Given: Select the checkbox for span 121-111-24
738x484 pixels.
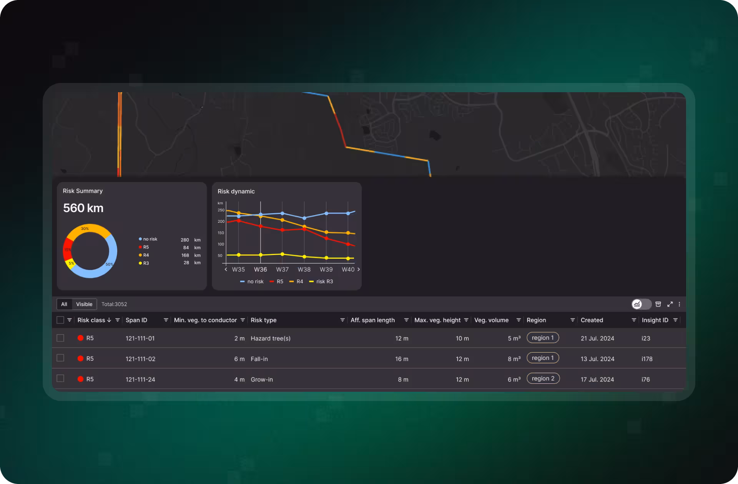Looking at the screenshot, I should pos(60,379).
